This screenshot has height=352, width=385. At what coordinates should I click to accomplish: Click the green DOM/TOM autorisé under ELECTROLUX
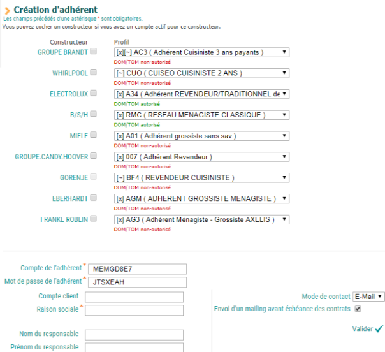click(x=137, y=104)
